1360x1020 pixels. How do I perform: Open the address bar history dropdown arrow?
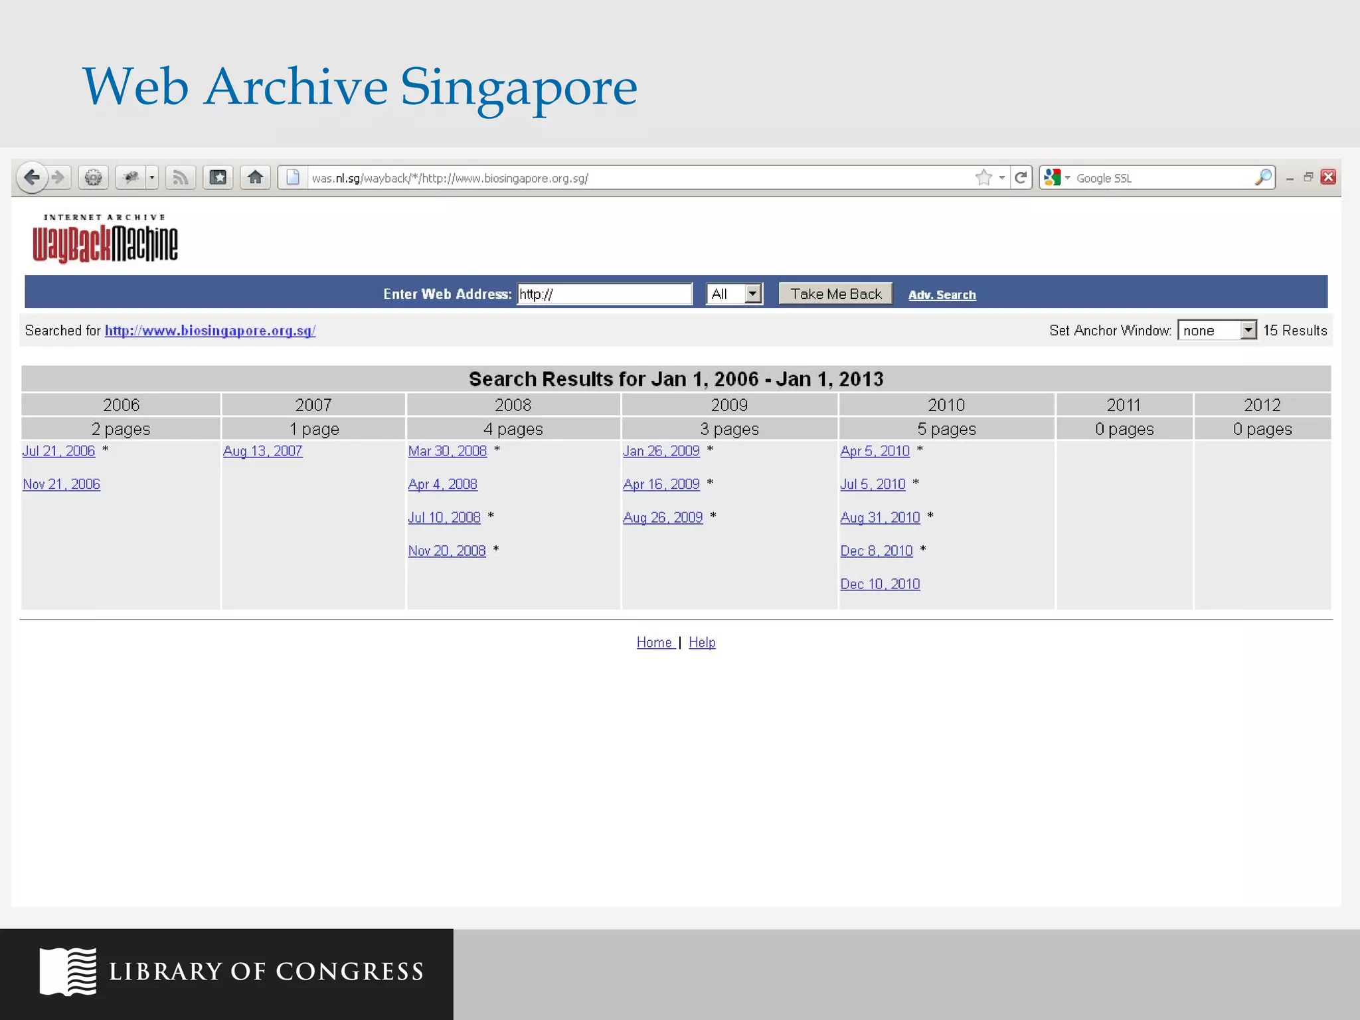pos(1001,178)
